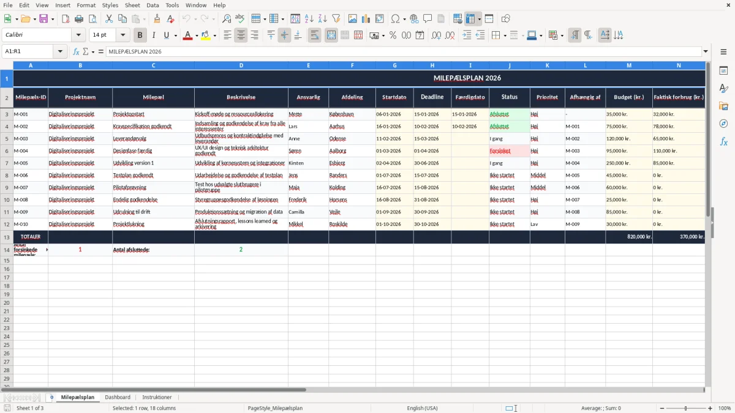Switch to the Instruktioner sheet tab
This screenshot has width=735, height=413.
(x=157, y=397)
